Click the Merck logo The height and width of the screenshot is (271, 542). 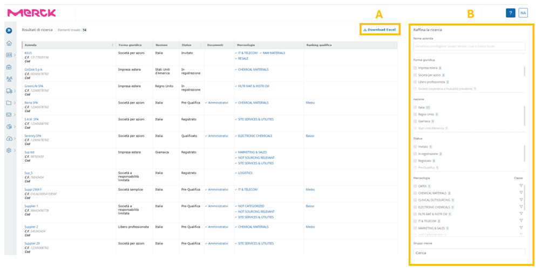[x=31, y=13]
